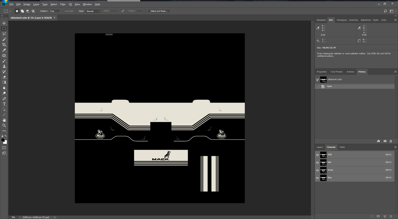
Task: Open the foreground color picker
Action: coord(2,140)
